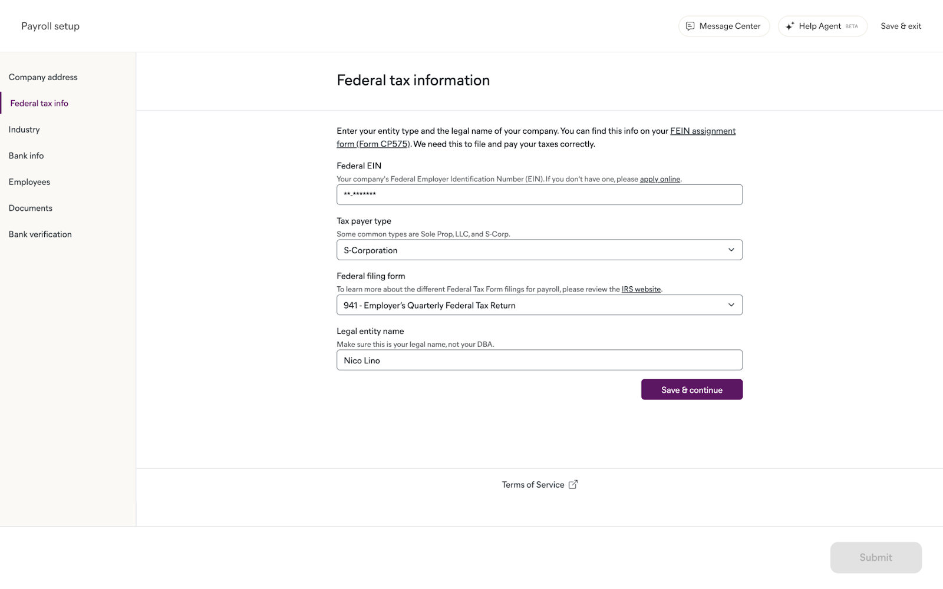
Task: Open the Industry setup step
Action: pos(24,130)
